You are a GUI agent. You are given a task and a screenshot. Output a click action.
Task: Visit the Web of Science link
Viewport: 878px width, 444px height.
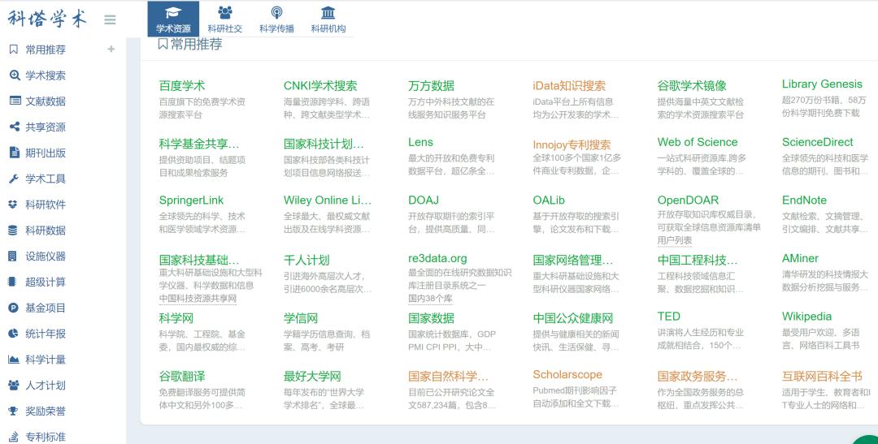[698, 142]
